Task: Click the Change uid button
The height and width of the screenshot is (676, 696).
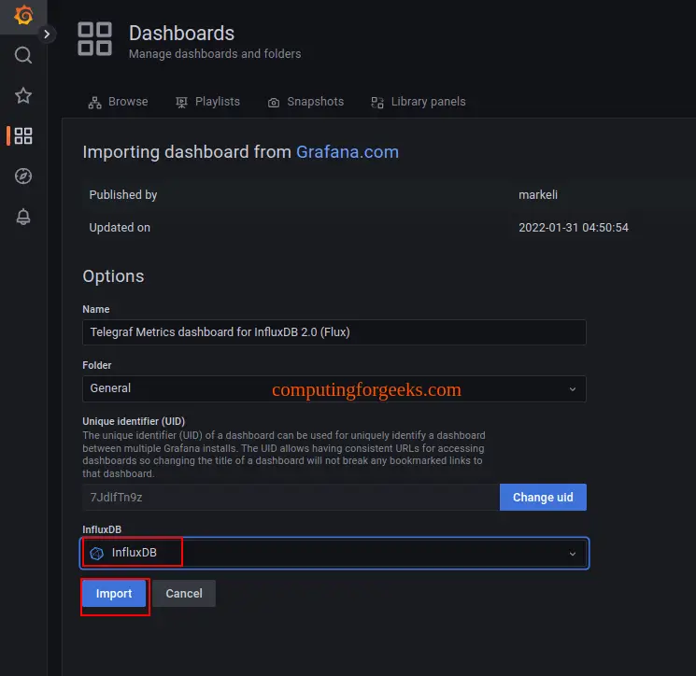Action: (x=543, y=498)
